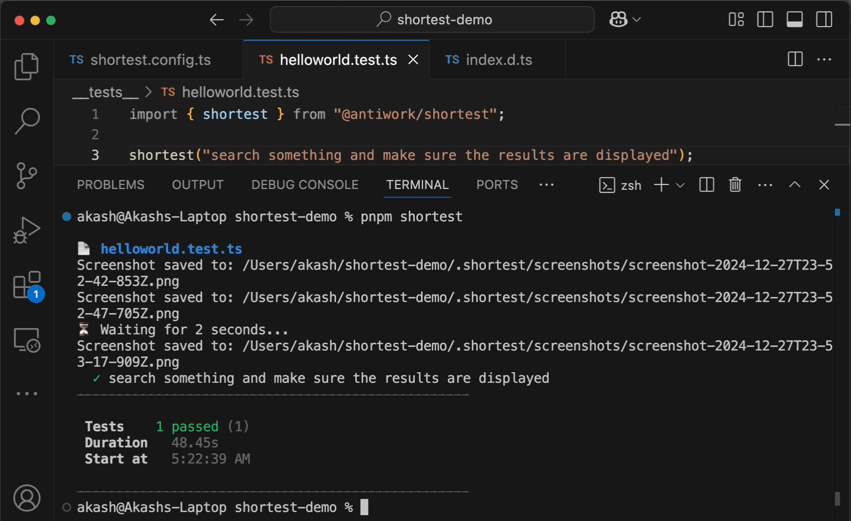The width and height of the screenshot is (851, 521).
Task: Click the shortest test call on line 3
Action: click(411, 155)
